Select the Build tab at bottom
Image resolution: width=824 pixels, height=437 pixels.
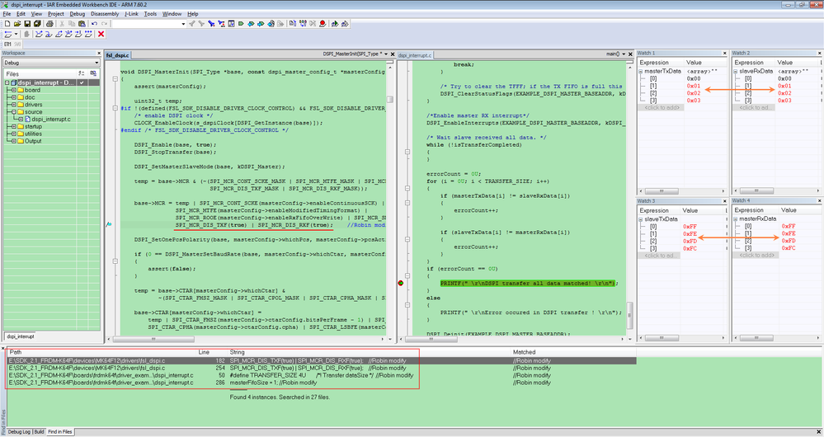(38, 431)
